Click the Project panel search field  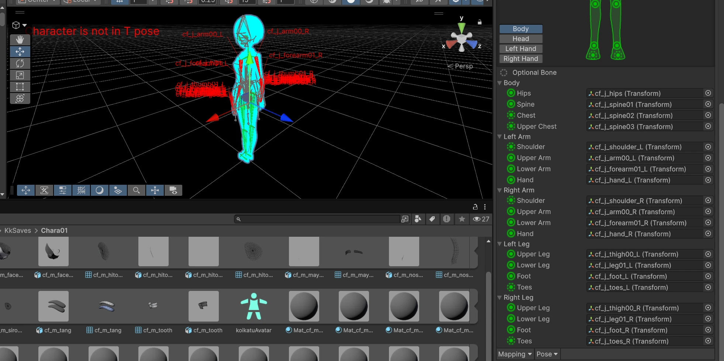[x=317, y=219]
